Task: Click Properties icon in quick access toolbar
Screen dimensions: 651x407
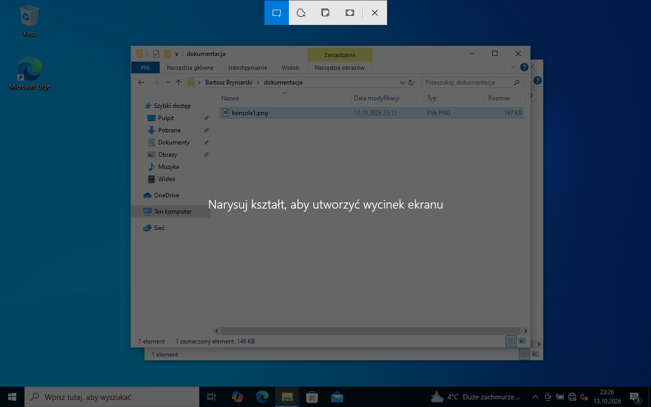Action: (156, 54)
